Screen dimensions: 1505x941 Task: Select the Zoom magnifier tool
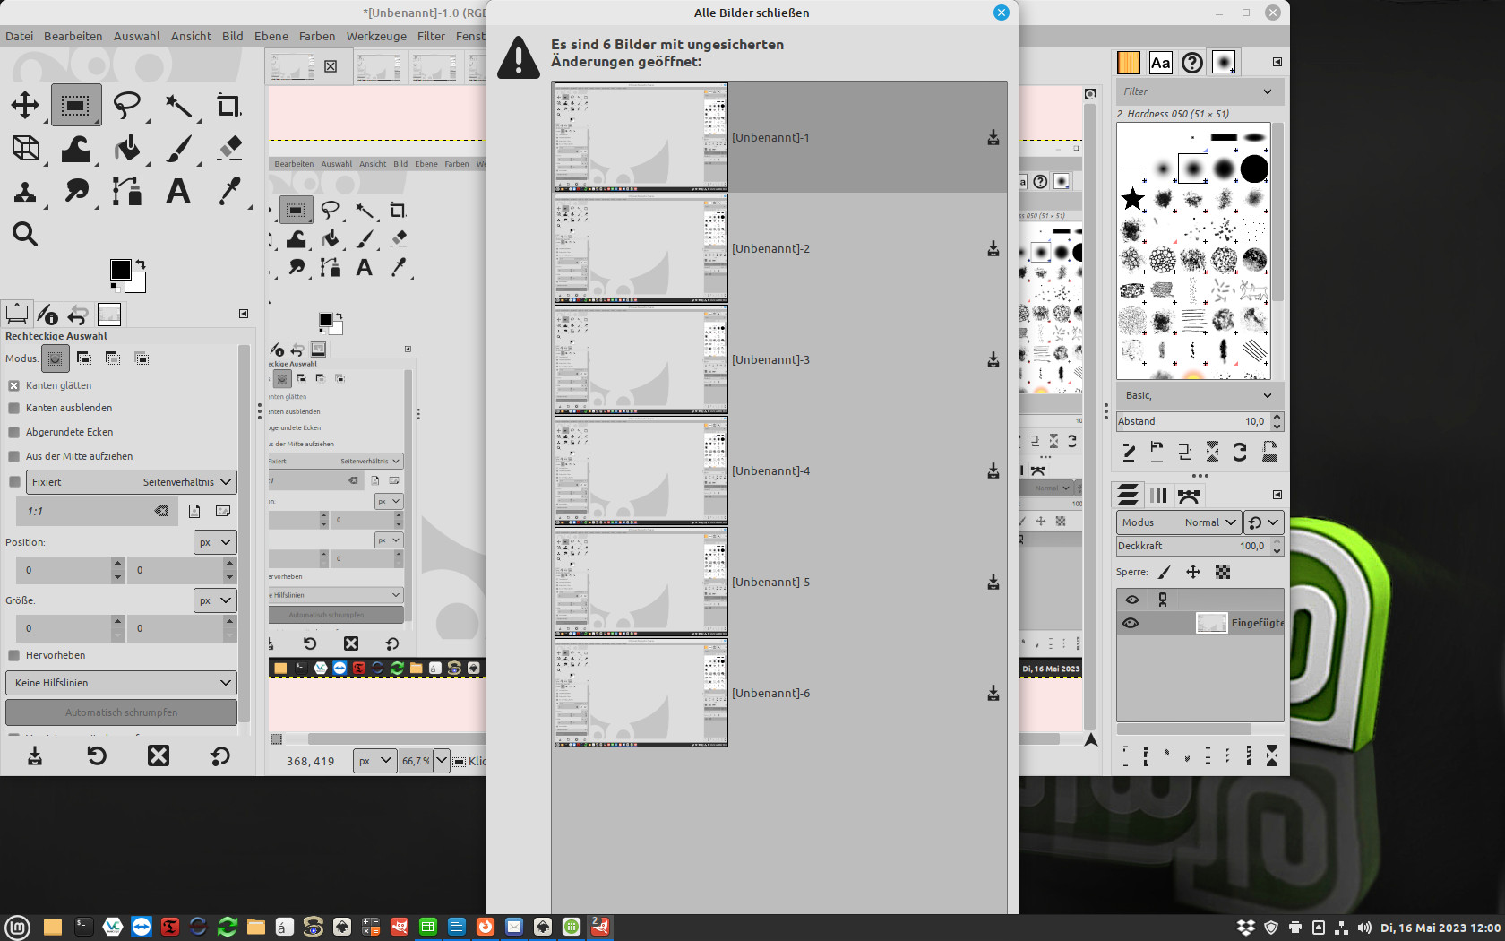[25, 234]
